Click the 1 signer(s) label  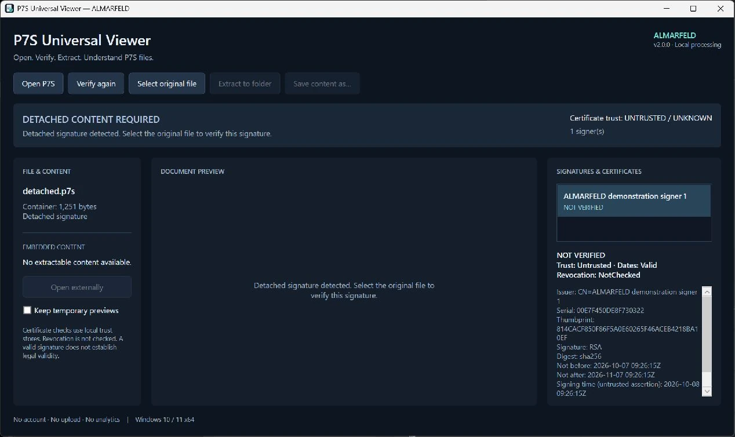coord(587,131)
